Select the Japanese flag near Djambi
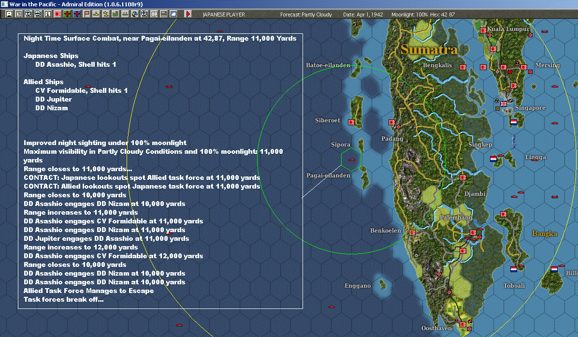The width and height of the screenshot is (578, 337). pyautogui.click(x=463, y=178)
